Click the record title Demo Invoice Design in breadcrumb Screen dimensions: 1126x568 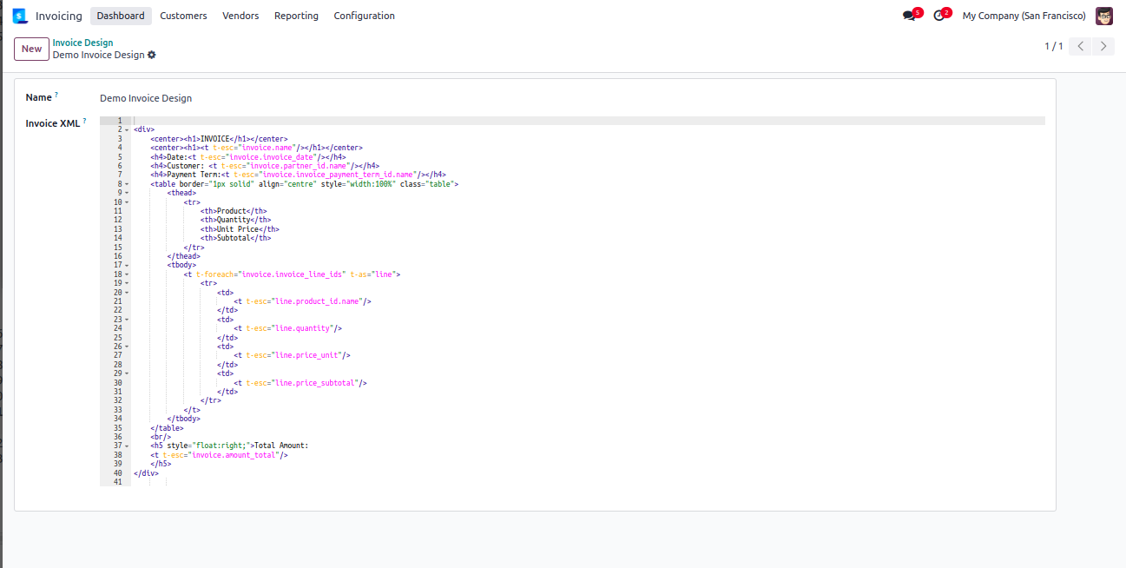click(99, 55)
